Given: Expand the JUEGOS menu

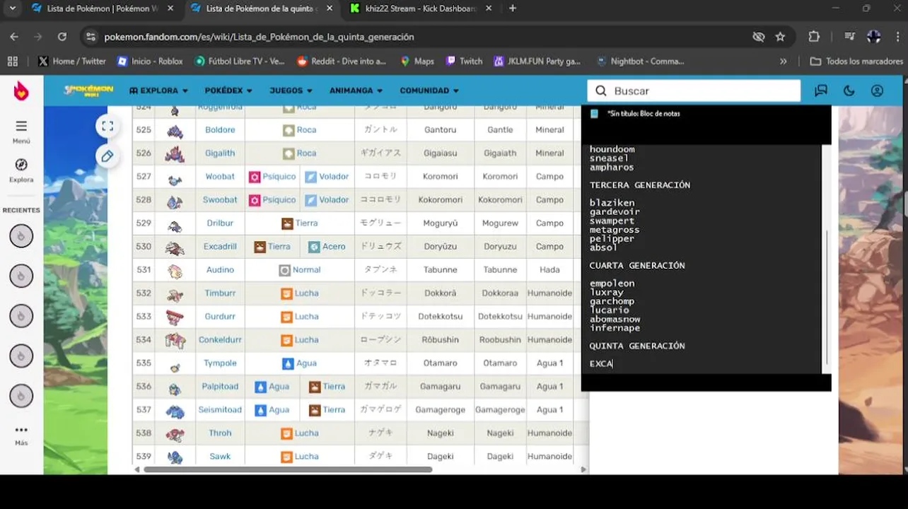Looking at the screenshot, I should pos(291,90).
